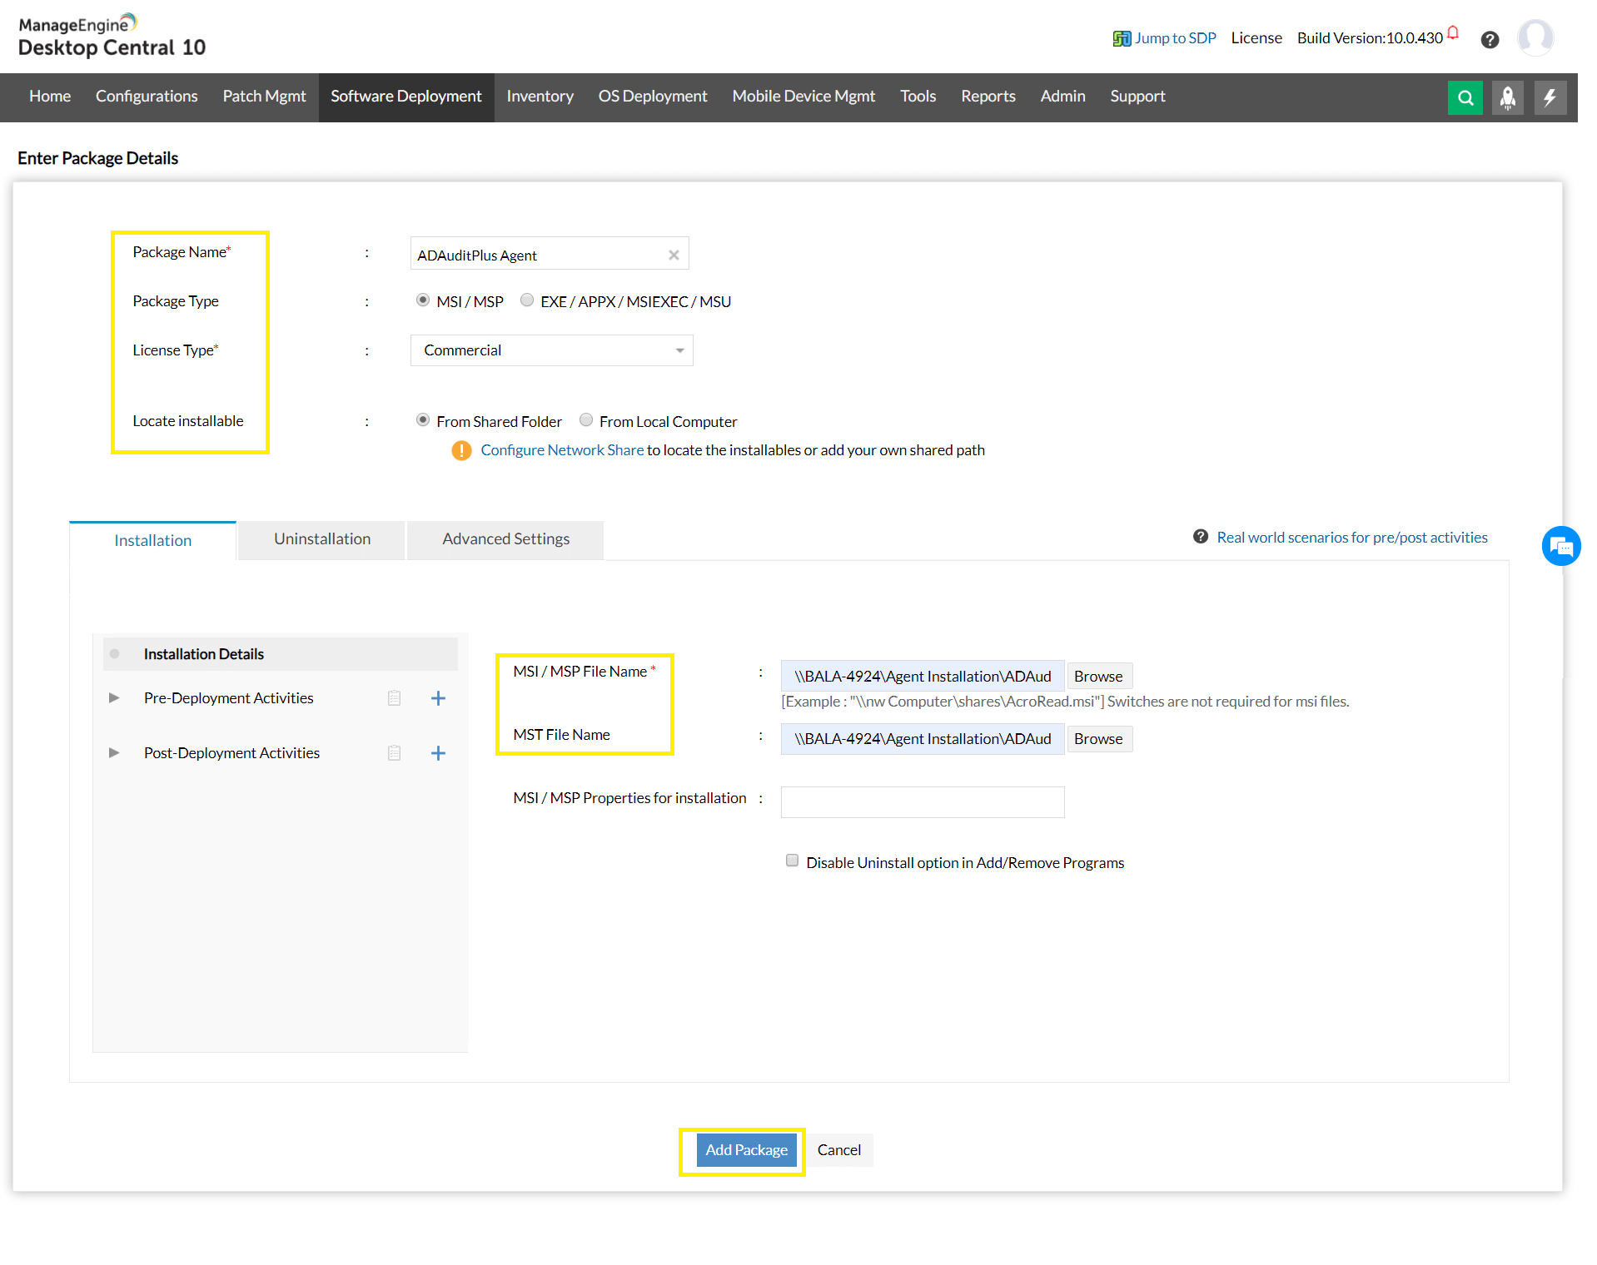Open the user profile avatar icon
The image size is (1597, 1265).
point(1535,37)
